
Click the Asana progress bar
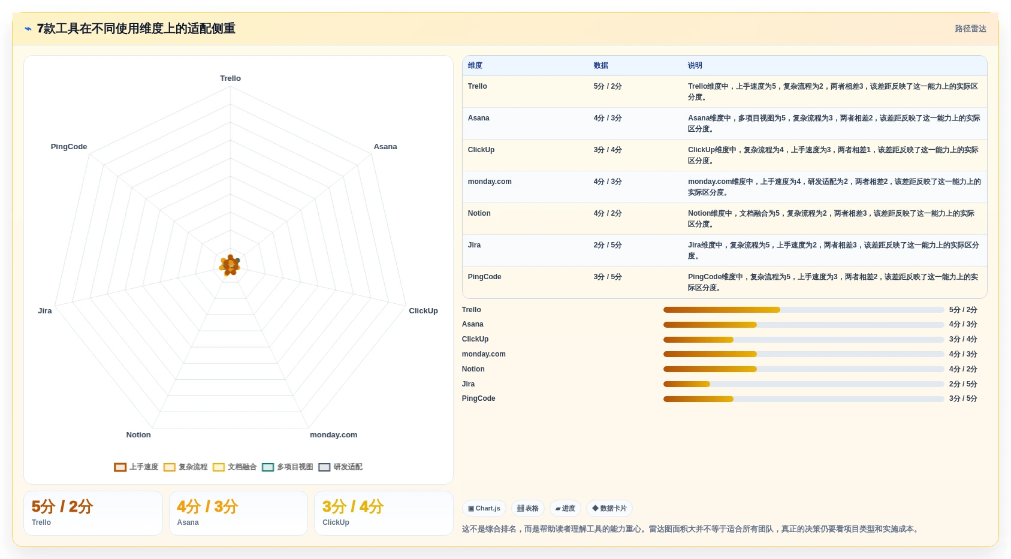click(x=804, y=325)
